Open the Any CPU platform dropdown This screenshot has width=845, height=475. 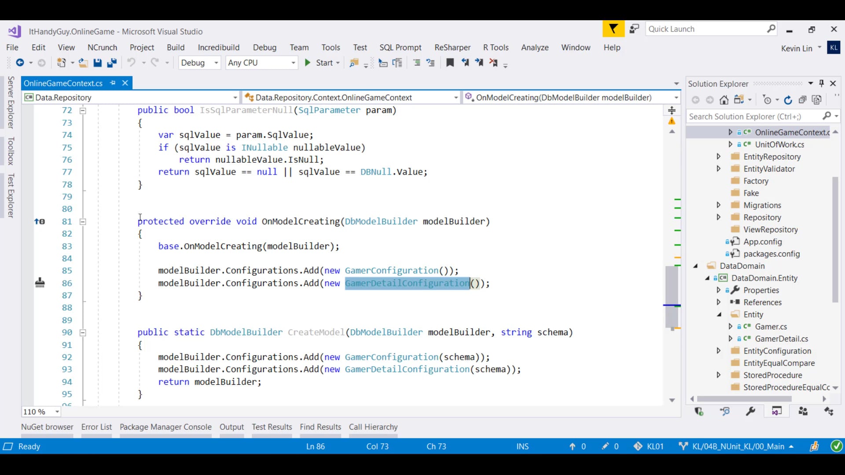(293, 63)
